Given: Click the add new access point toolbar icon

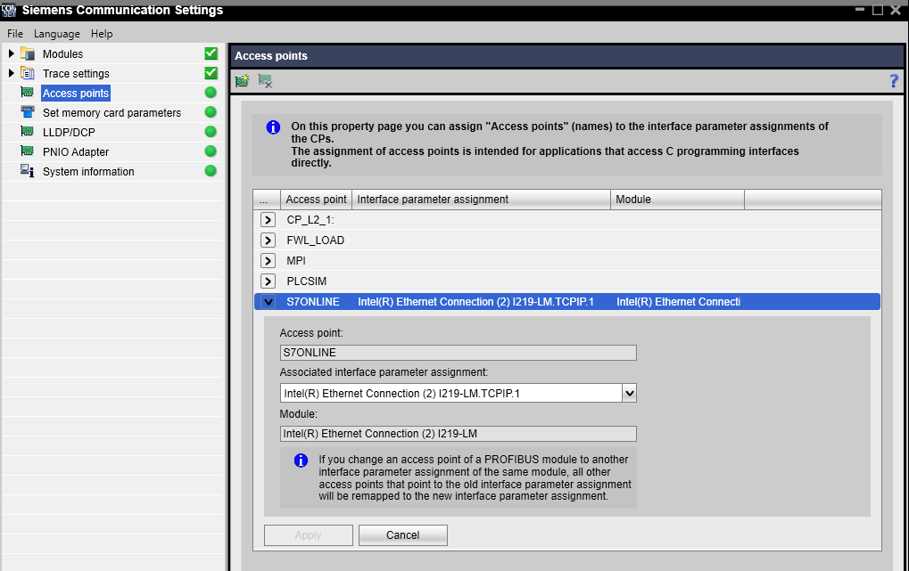Looking at the screenshot, I should (x=243, y=81).
